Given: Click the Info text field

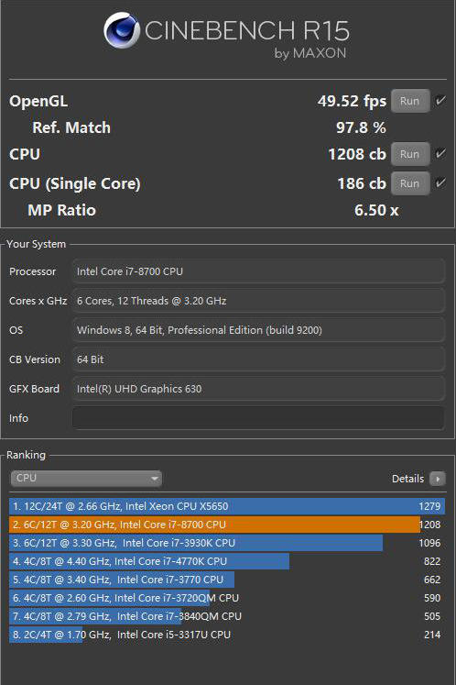Looking at the screenshot, I should 258,418.
